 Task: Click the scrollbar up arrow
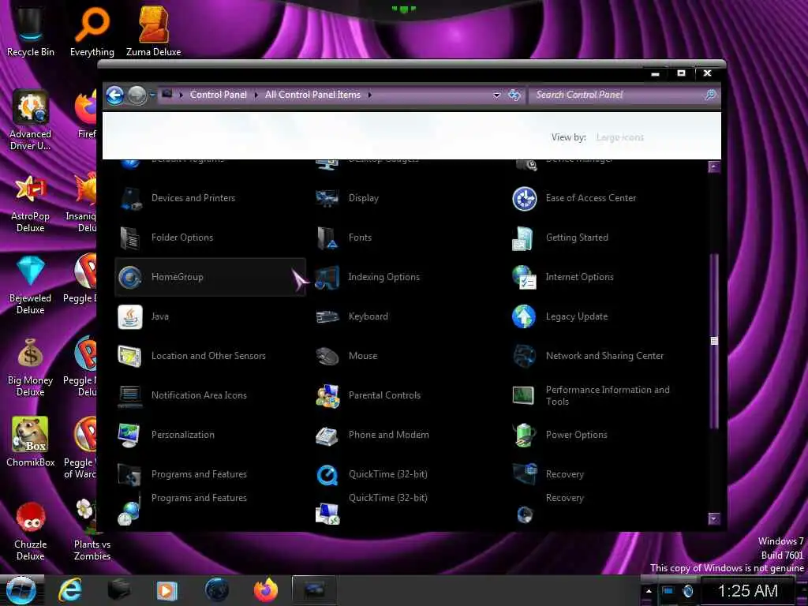click(x=714, y=166)
